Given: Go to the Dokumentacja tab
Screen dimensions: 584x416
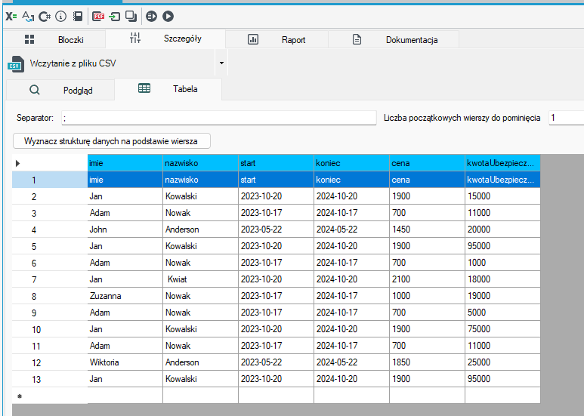Looking at the screenshot, I should (x=394, y=39).
